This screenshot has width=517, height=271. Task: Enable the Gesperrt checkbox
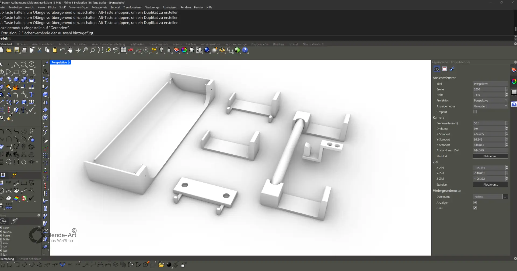(475, 112)
